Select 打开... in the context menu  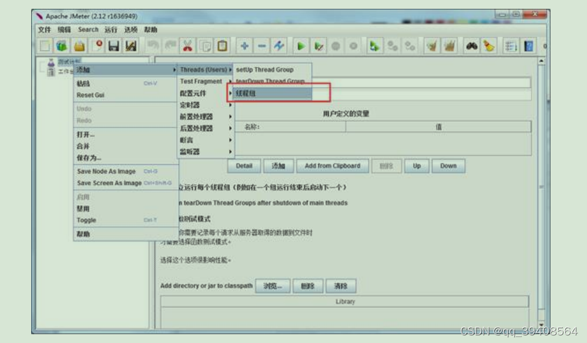tap(125, 134)
